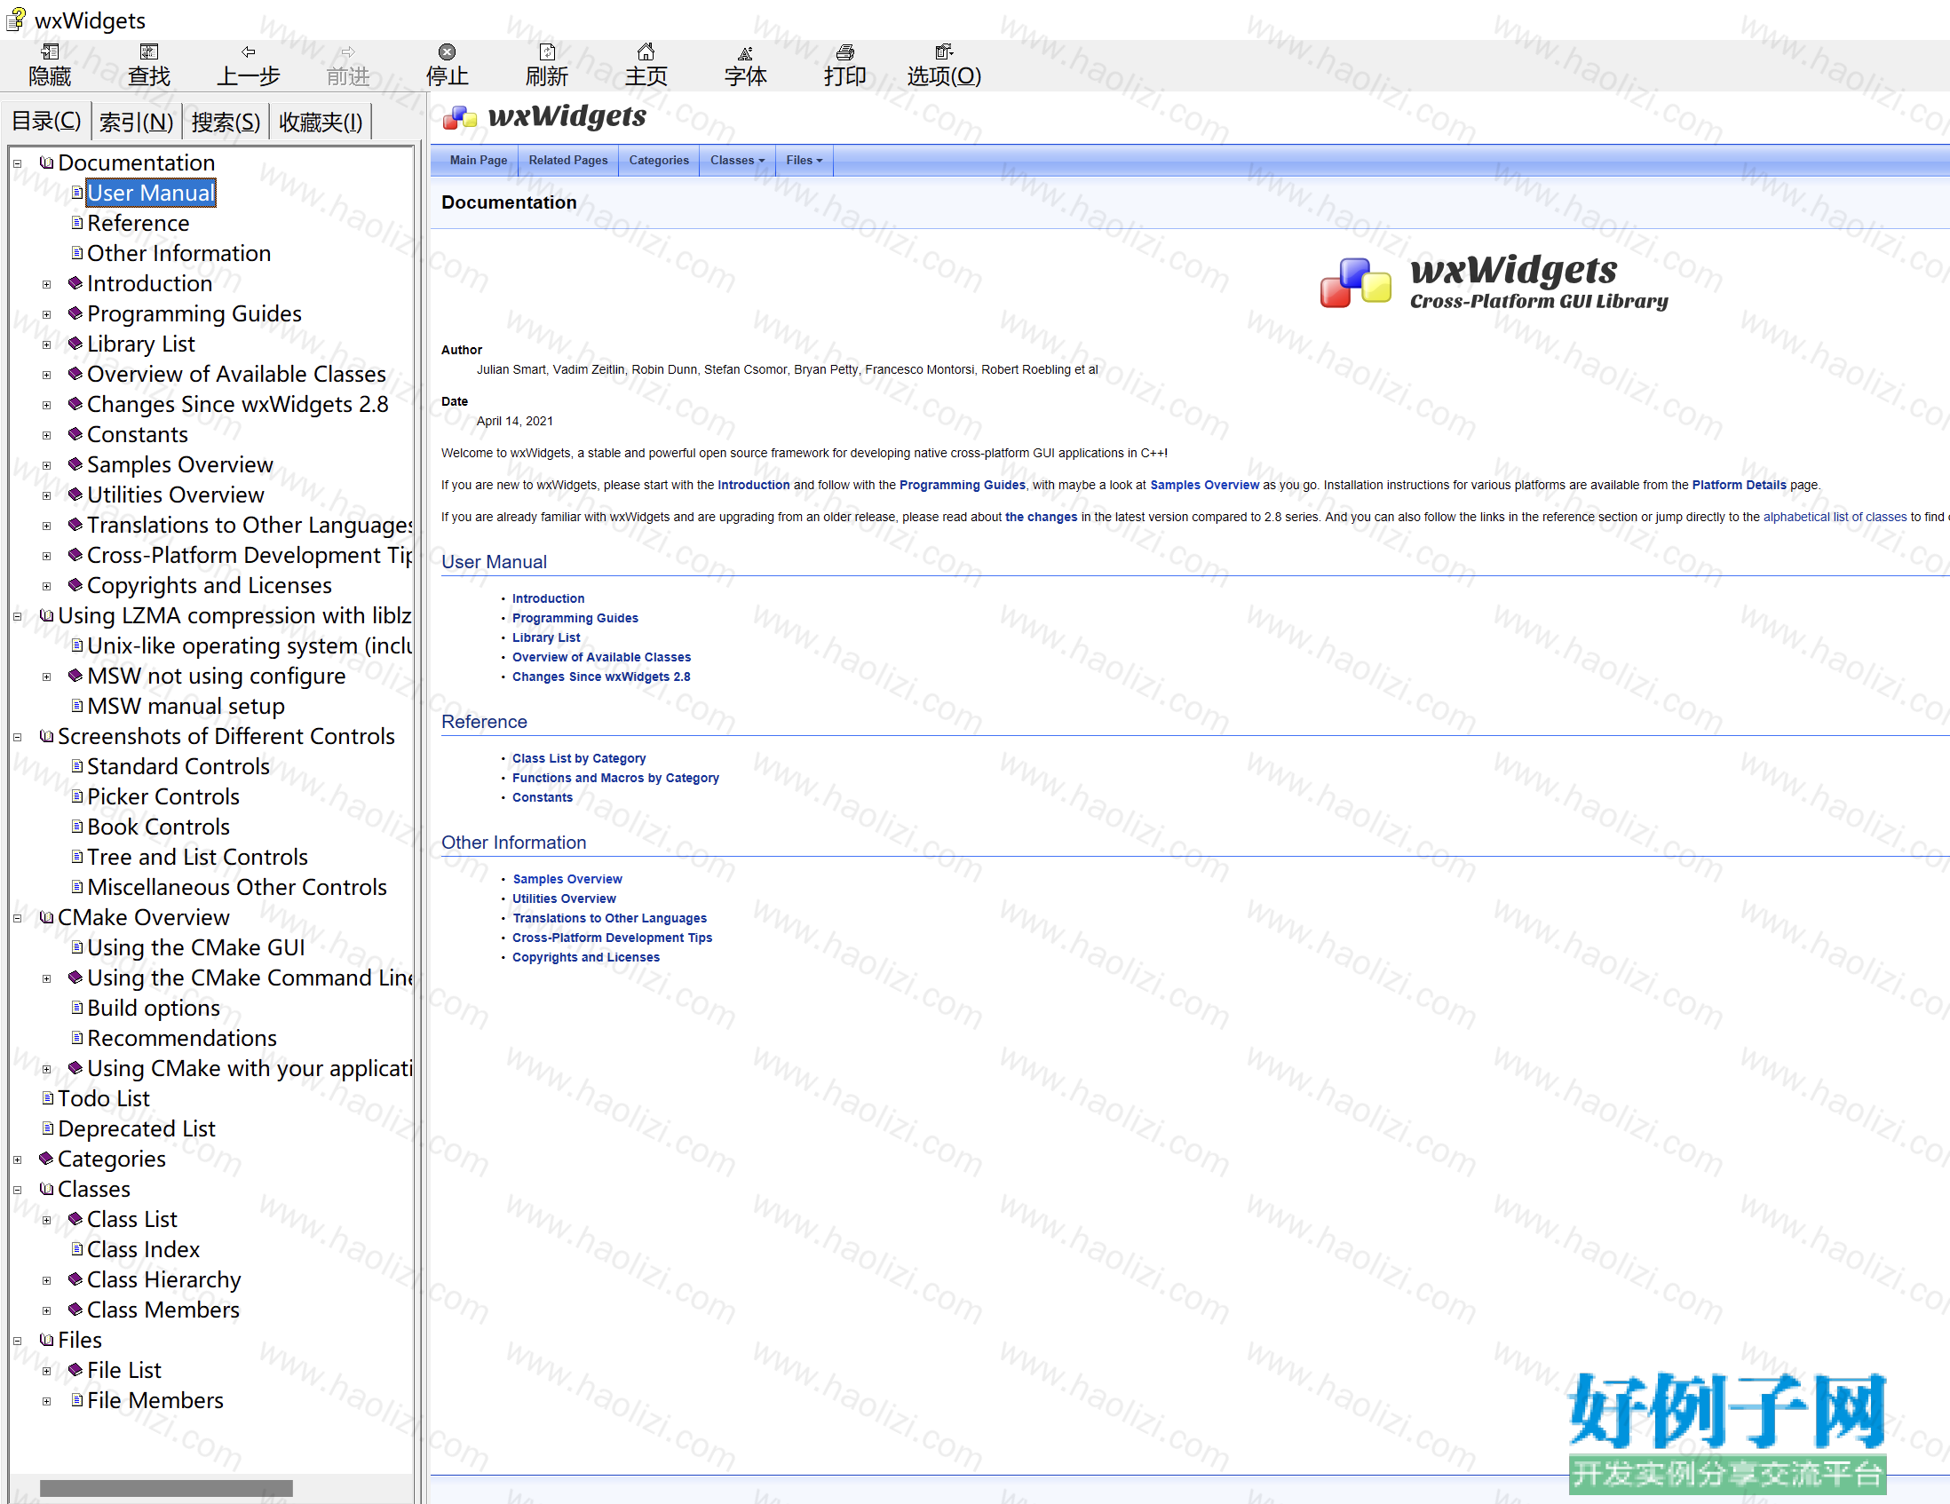Expand the Categories tree node
Image resolution: width=1950 pixels, height=1504 pixels.
pyautogui.click(x=17, y=1160)
